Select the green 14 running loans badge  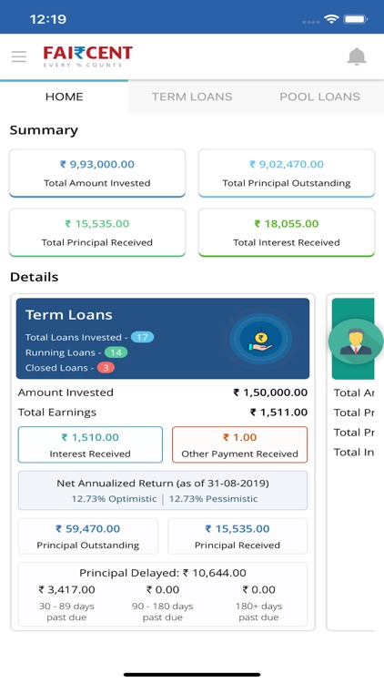[x=116, y=352]
